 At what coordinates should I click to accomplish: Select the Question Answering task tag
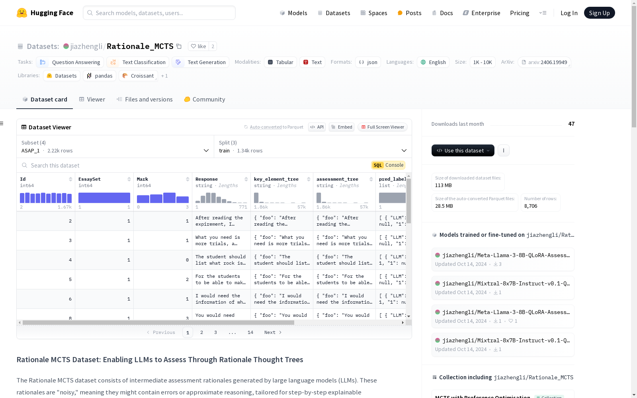point(70,62)
